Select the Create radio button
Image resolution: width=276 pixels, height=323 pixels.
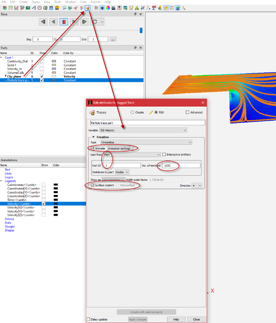point(132,112)
